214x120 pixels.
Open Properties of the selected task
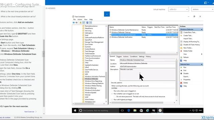coord(187,80)
